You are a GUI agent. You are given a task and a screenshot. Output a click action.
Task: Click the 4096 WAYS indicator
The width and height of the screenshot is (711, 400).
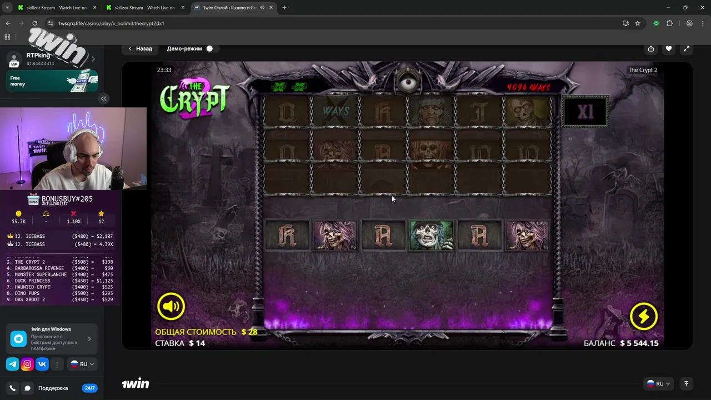(x=528, y=87)
